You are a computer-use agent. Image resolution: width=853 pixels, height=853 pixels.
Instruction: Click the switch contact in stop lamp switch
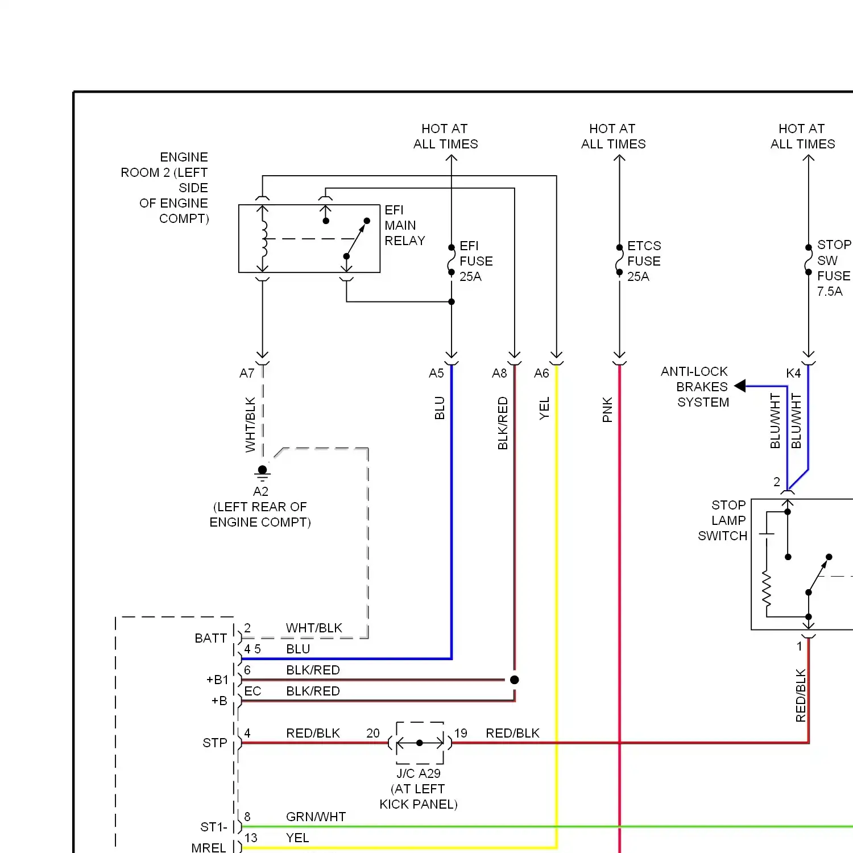pyautogui.click(x=818, y=574)
